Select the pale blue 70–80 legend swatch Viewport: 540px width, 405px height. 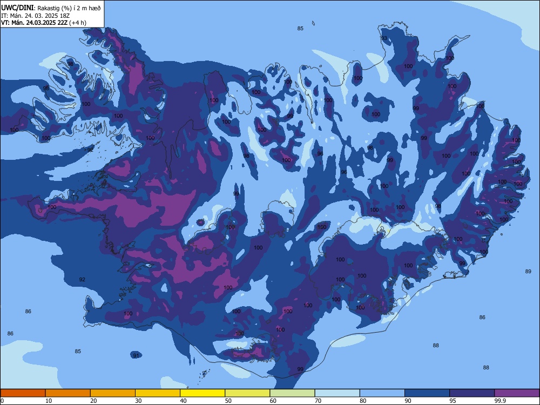click(x=337, y=393)
